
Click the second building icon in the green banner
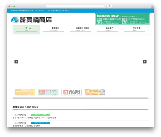(x=125, y=21)
